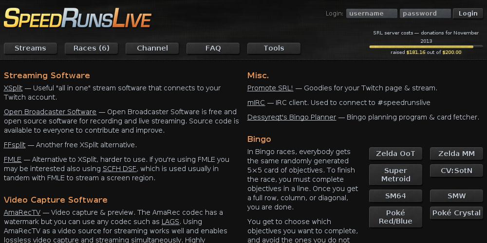Open Dessyreqt's Bingo Planner link
This screenshot has height=243, width=487.
click(x=292, y=117)
